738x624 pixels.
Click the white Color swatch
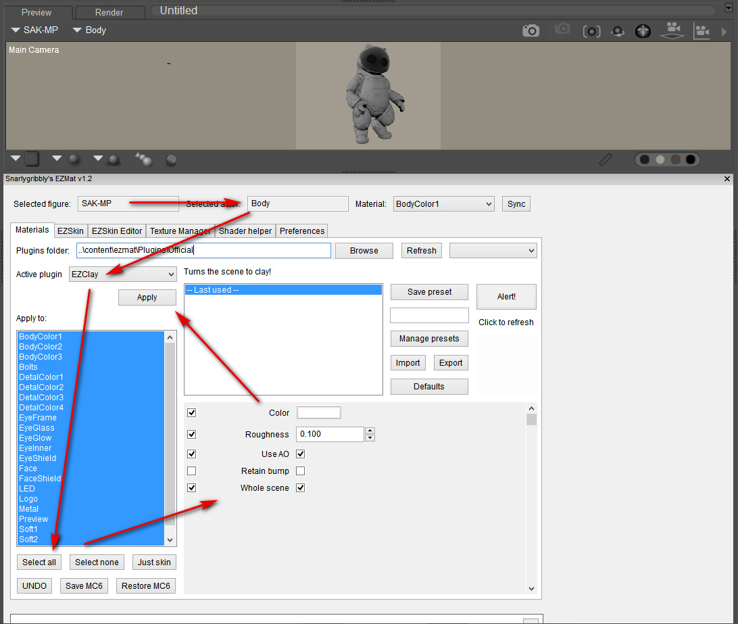319,412
